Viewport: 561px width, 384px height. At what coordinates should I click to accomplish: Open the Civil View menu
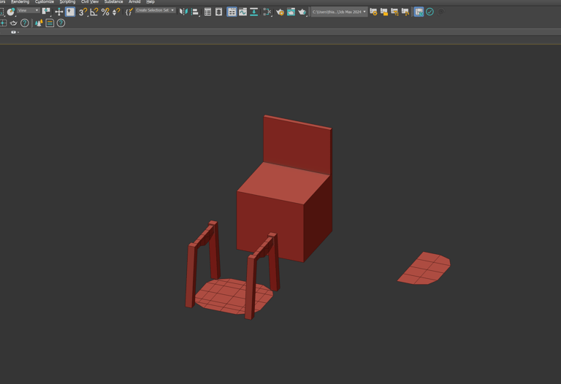point(90,2)
